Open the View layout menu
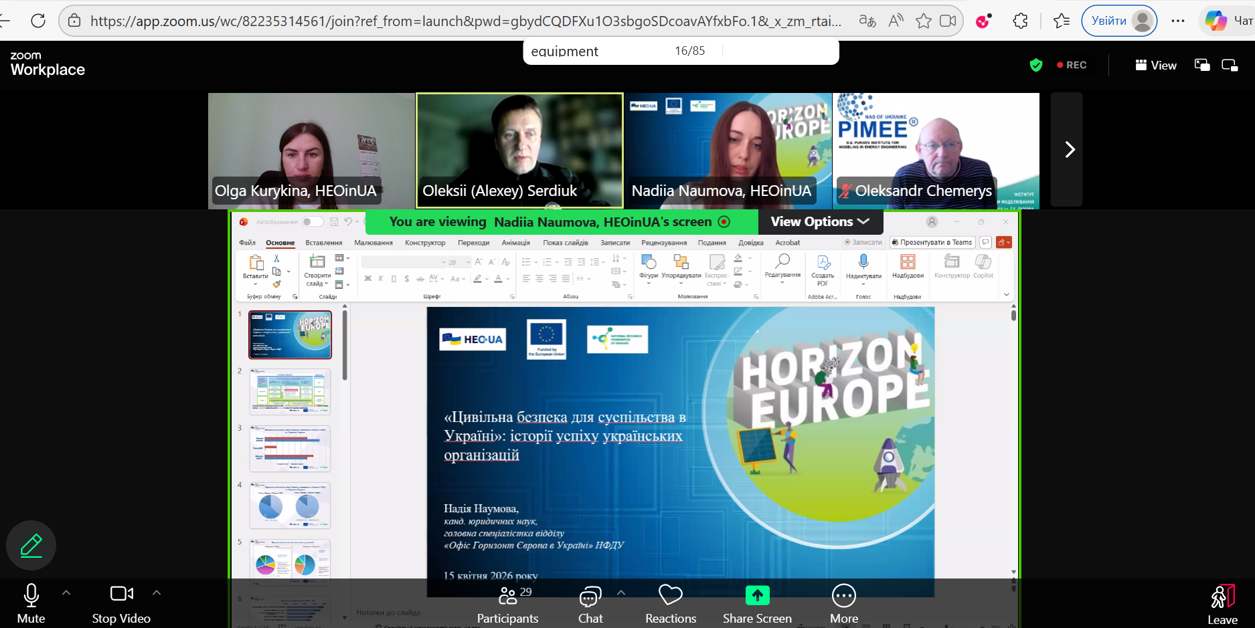 pyautogui.click(x=1156, y=65)
